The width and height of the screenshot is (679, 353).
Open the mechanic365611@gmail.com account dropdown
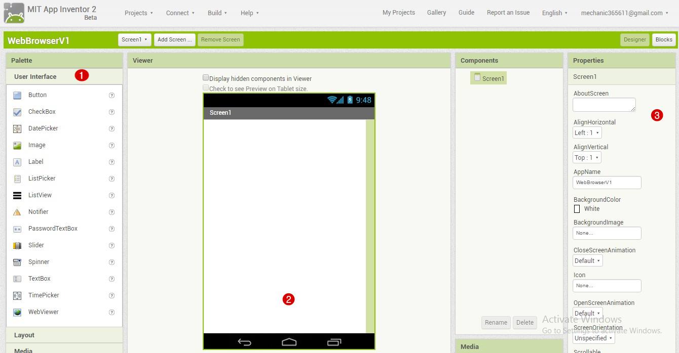point(625,13)
